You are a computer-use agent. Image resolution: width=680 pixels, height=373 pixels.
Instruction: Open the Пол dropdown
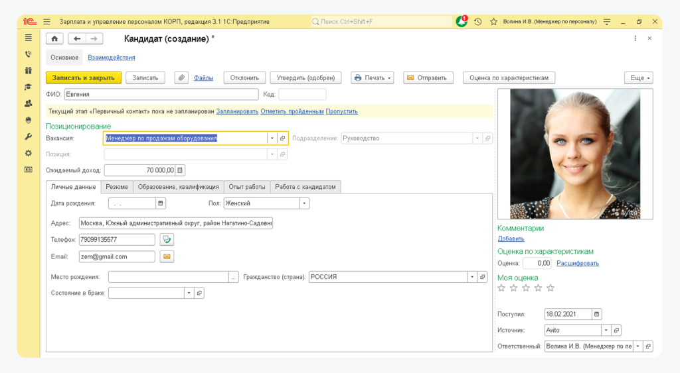[x=304, y=203]
